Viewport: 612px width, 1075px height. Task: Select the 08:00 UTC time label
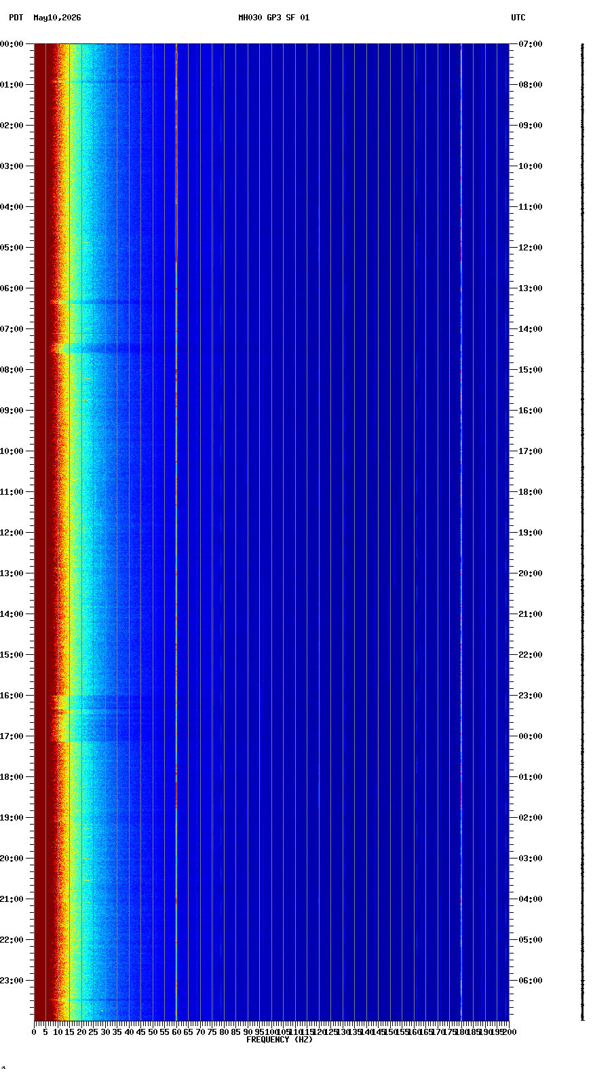pos(531,85)
